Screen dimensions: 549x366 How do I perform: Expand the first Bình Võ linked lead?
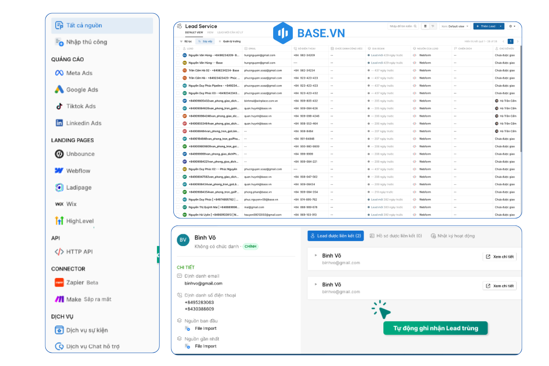[x=316, y=255]
